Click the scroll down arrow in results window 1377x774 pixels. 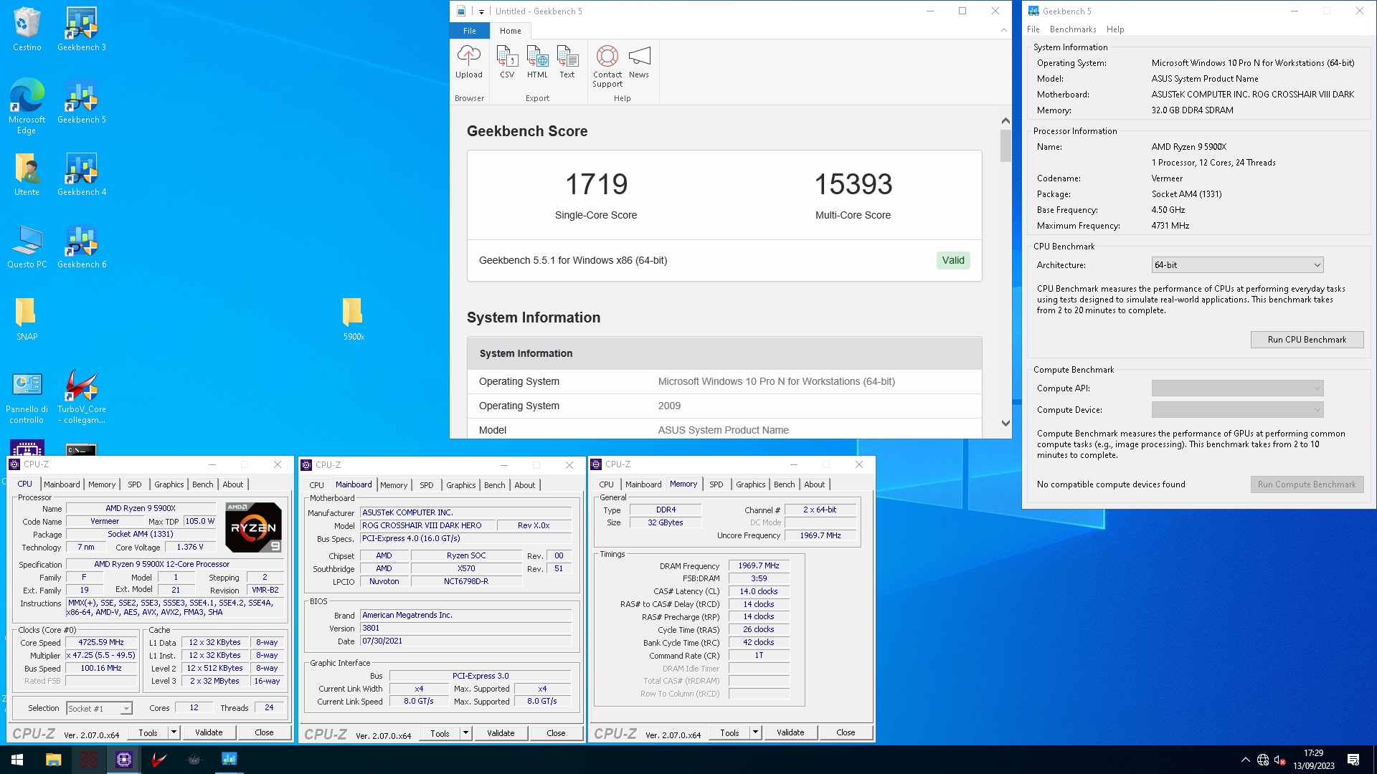[1005, 424]
